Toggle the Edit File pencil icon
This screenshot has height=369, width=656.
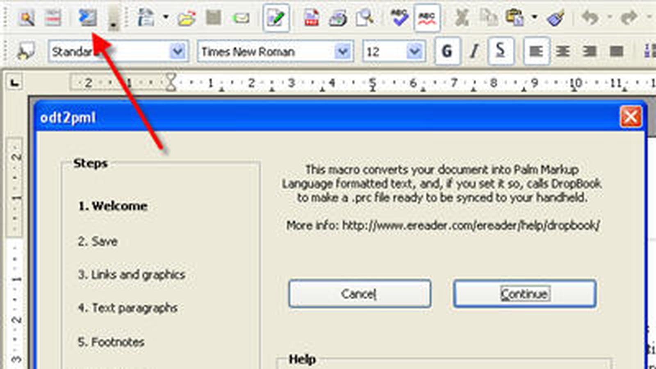coord(276,18)
